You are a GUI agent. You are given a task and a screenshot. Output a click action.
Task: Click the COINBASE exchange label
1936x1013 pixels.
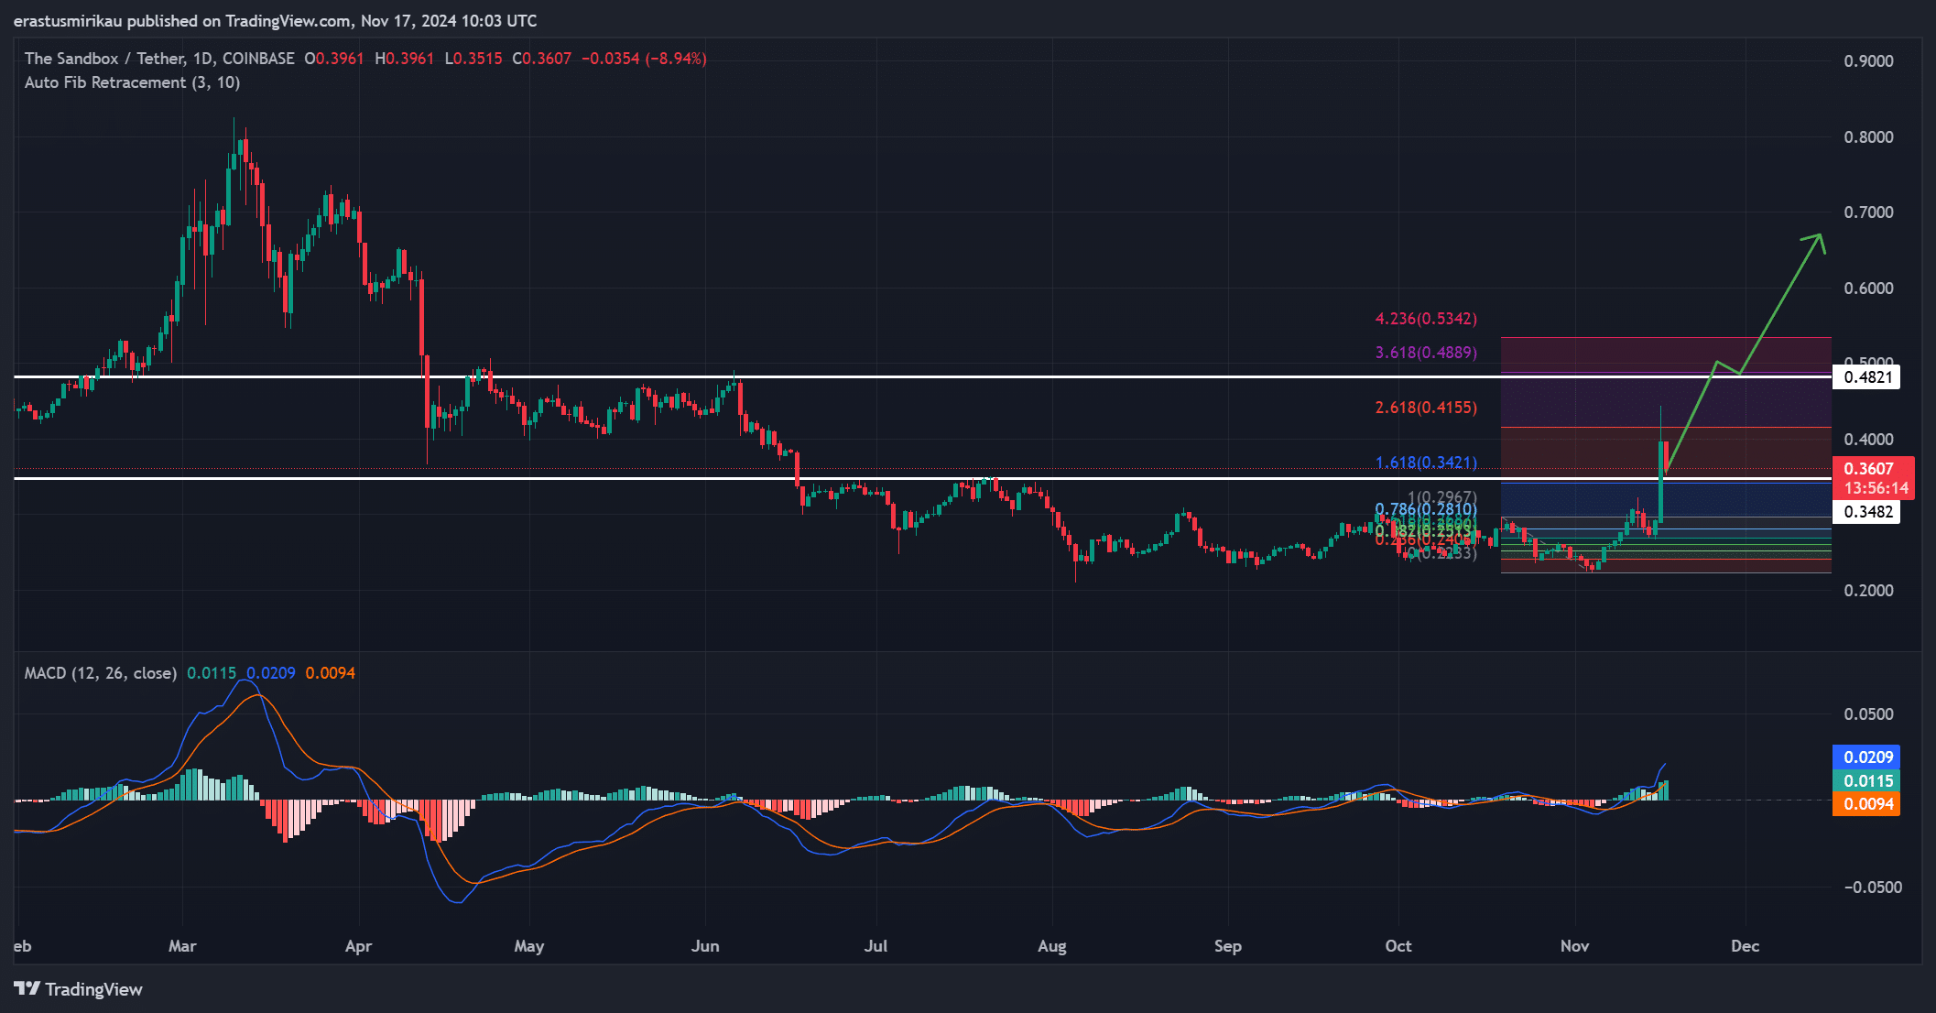[x=259, y=58]
